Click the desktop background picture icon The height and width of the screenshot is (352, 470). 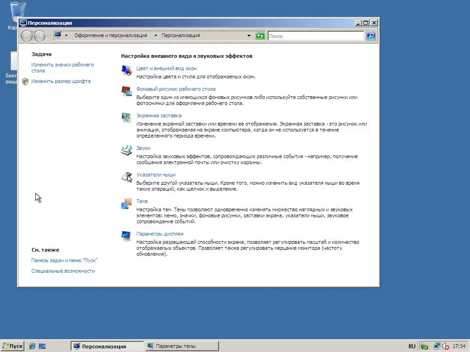(x=127, y=91)
